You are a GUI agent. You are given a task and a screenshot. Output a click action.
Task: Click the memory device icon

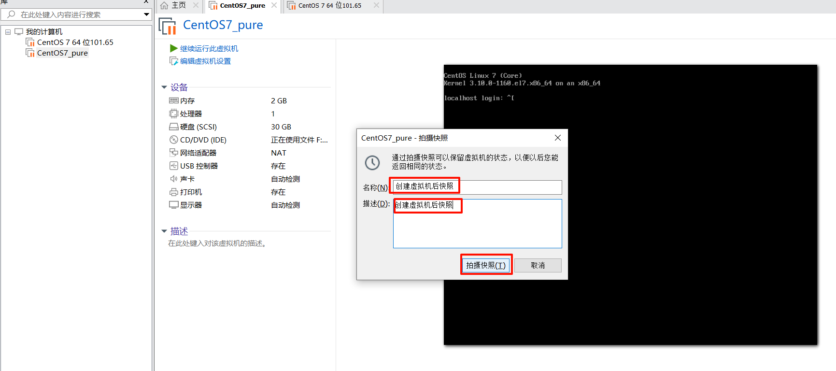point(174,100)
